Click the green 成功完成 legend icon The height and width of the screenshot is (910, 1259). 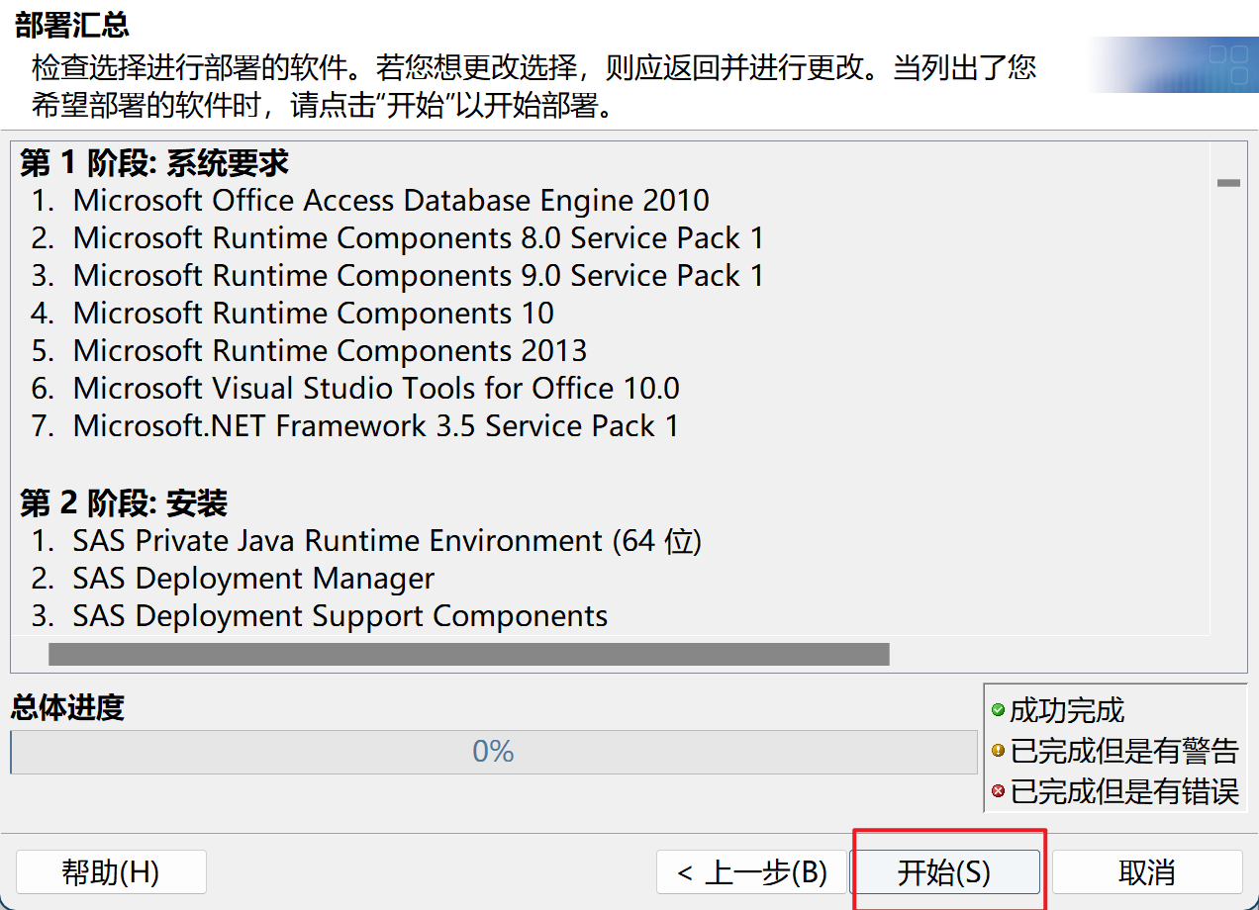(x=998, y=710)
